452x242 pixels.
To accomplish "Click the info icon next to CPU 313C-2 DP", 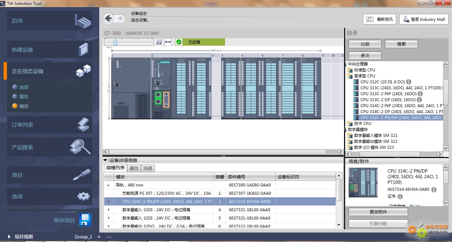I will (x=419, y=100).
